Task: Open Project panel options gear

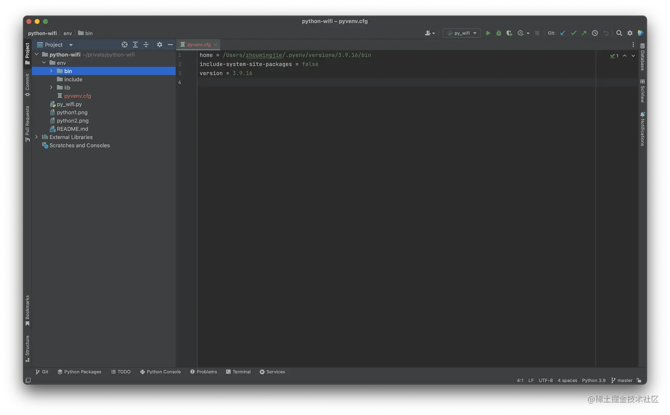Action: (x=160, y=45)
